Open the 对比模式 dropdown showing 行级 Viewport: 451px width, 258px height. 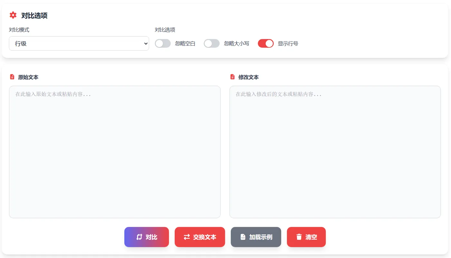(x=79, y=43)
